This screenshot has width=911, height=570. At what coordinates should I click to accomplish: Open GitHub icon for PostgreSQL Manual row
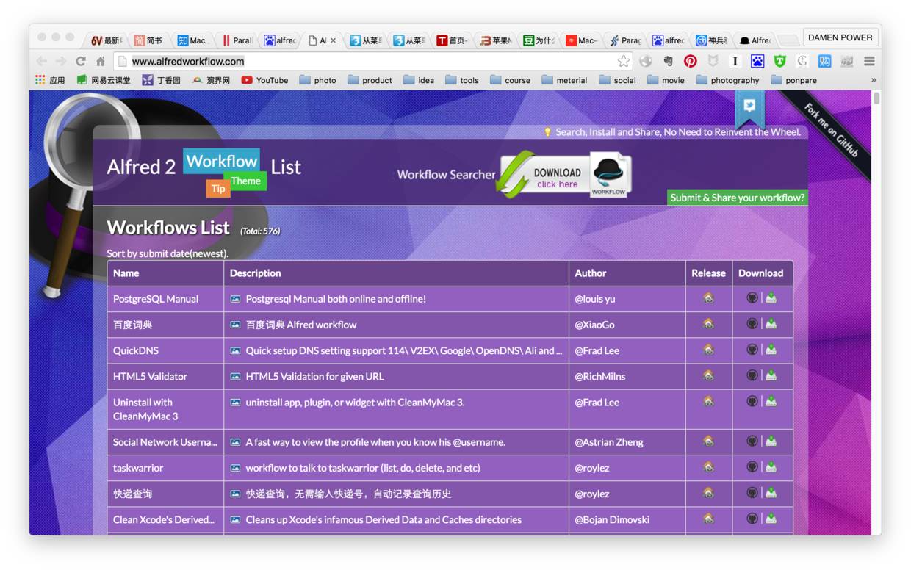752,298
